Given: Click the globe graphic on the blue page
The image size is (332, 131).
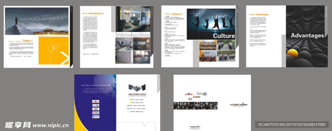Looking at the screenshot, I should point(105,86).
